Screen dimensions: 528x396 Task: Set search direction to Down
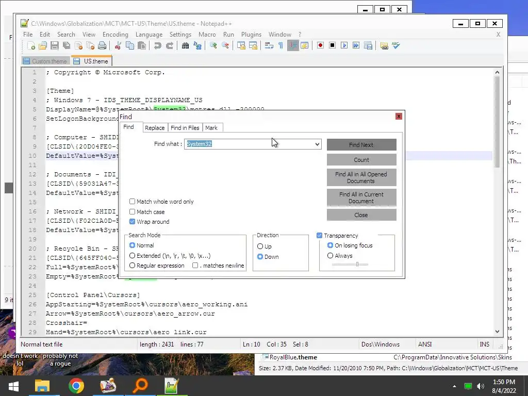(260, 257)
